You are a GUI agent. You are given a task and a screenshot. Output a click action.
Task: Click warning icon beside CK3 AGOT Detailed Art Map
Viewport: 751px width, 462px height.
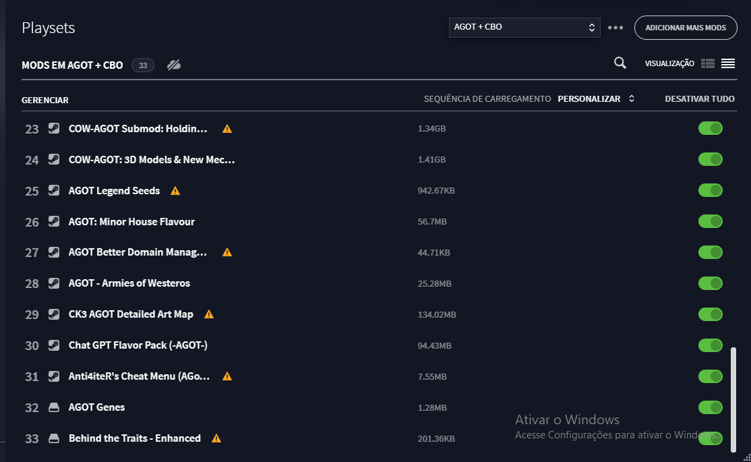coord(209,314)
